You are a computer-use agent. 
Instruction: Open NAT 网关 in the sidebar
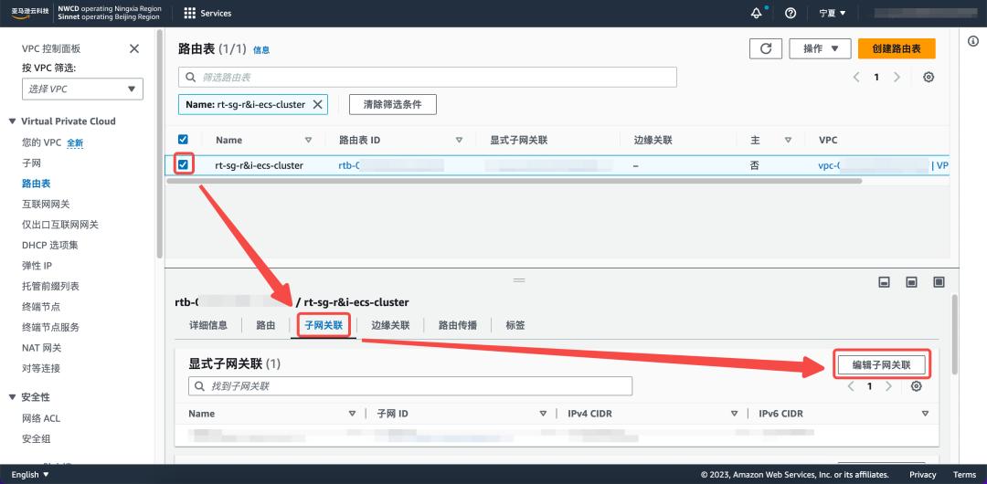tap(41, 347)
